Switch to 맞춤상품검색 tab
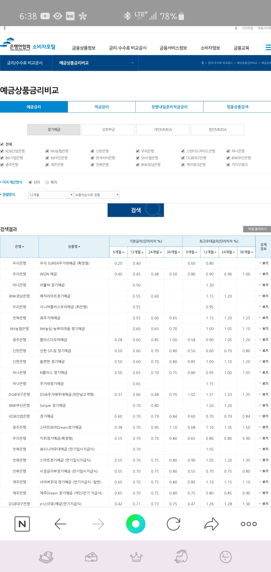The height and width of the screenshot is (572, 271). [x=237, y=107]
